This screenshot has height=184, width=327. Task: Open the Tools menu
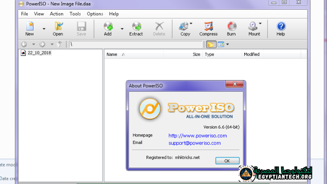75,14
